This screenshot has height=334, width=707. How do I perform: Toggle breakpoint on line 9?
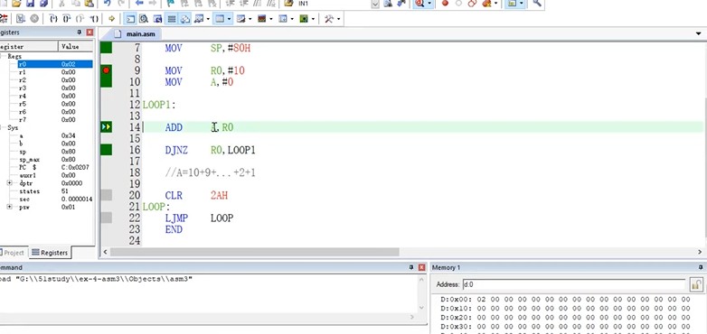pyautogui.click(x=106, y=70)
